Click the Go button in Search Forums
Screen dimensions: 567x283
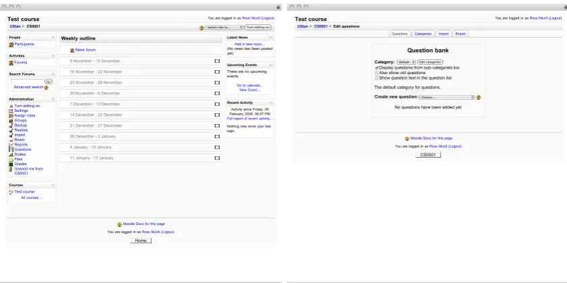click(49, 82)
